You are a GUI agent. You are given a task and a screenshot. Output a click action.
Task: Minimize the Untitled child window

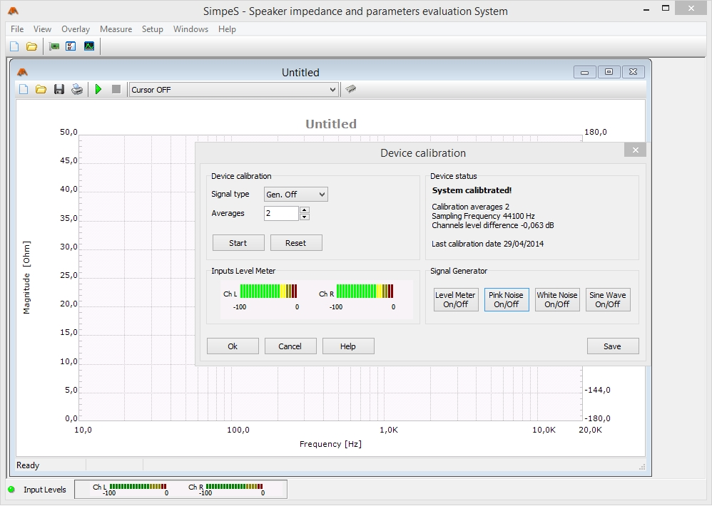click(x=585, y=72)
